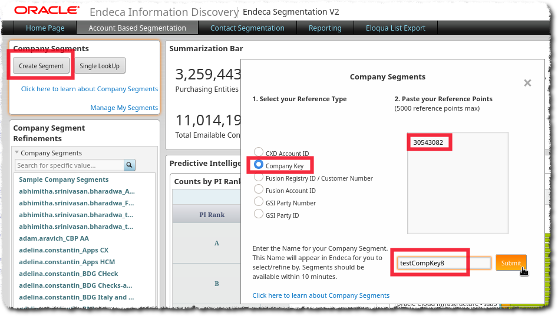Select Sample Company Segments refinement
The height and width of the screenshot is (316, 558).
[x=64, y=179]
